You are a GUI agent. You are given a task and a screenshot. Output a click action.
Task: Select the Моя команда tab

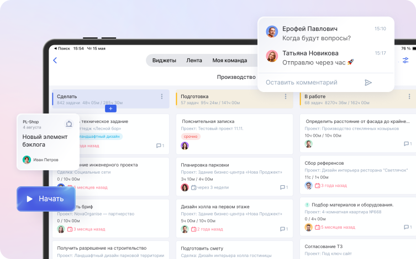coord(229,60)
